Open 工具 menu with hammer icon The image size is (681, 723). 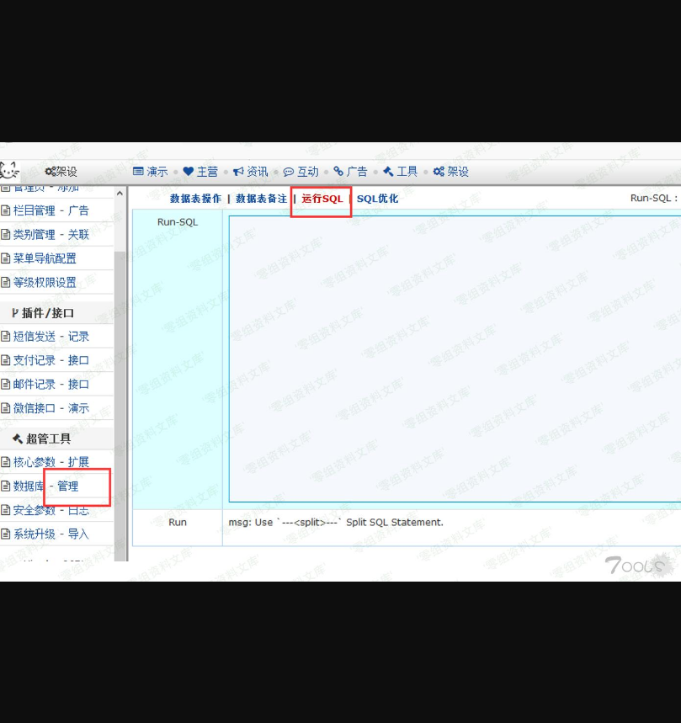(400, 172)
